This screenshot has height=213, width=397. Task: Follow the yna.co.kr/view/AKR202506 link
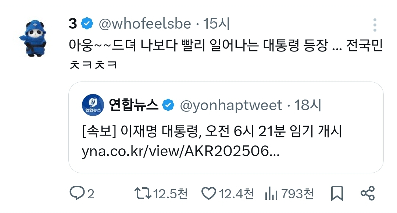(180, 151)
